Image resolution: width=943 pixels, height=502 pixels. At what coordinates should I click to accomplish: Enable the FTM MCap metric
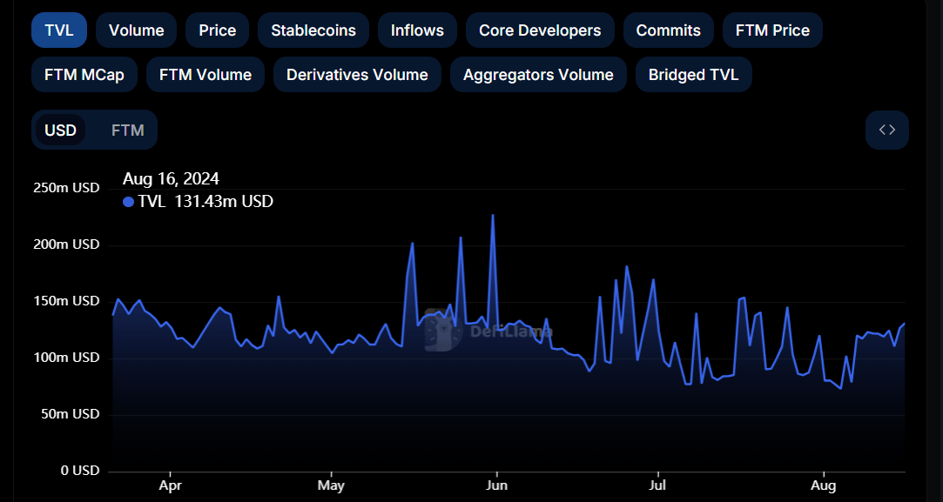[84, 75]
